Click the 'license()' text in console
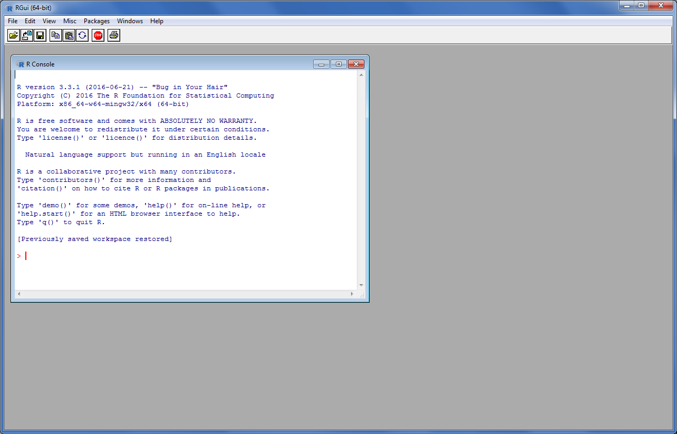 coord(61,138)
